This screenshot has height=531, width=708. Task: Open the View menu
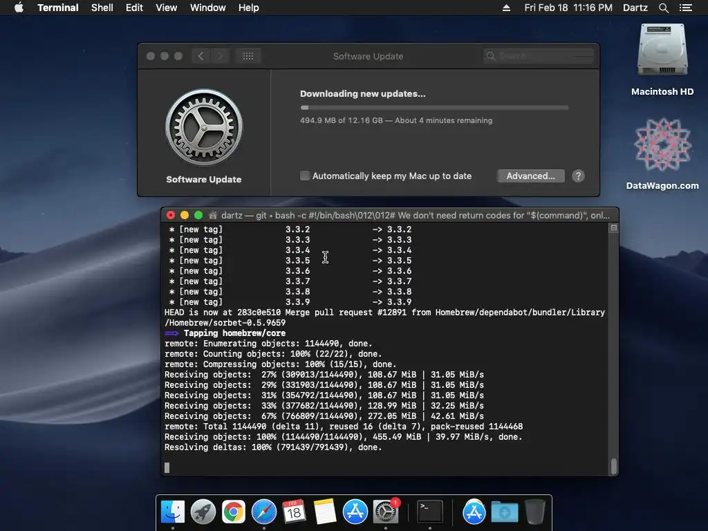click(x=166, y=8)
